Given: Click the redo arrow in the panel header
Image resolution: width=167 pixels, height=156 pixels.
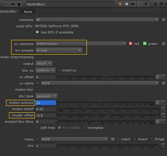Looking at the screenshot, I should [140, 4].
